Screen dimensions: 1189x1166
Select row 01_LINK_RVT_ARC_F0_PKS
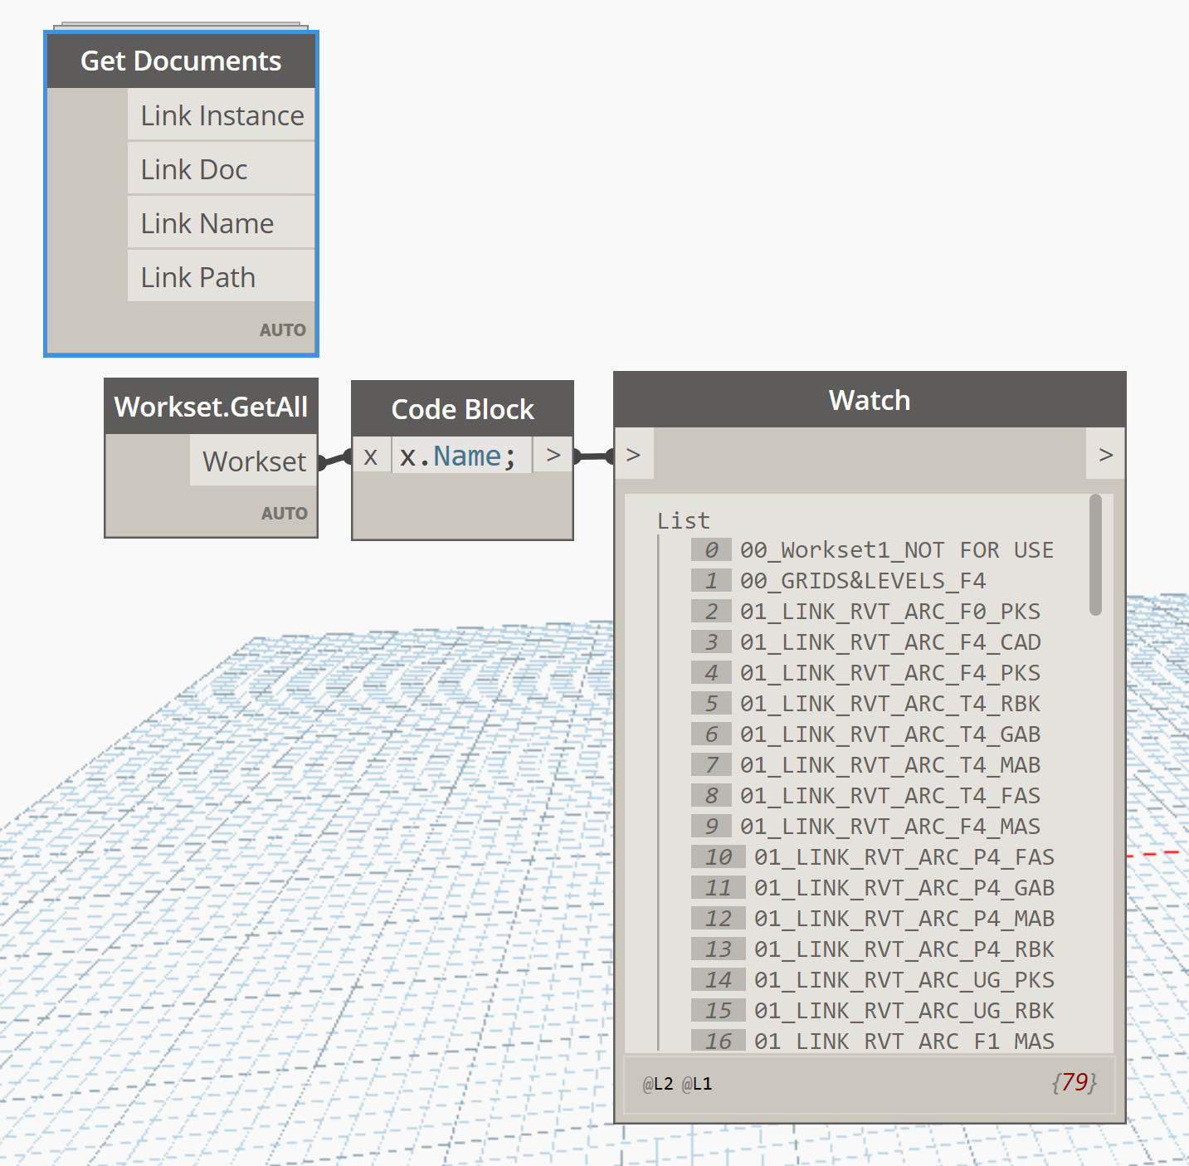point(866,612)
